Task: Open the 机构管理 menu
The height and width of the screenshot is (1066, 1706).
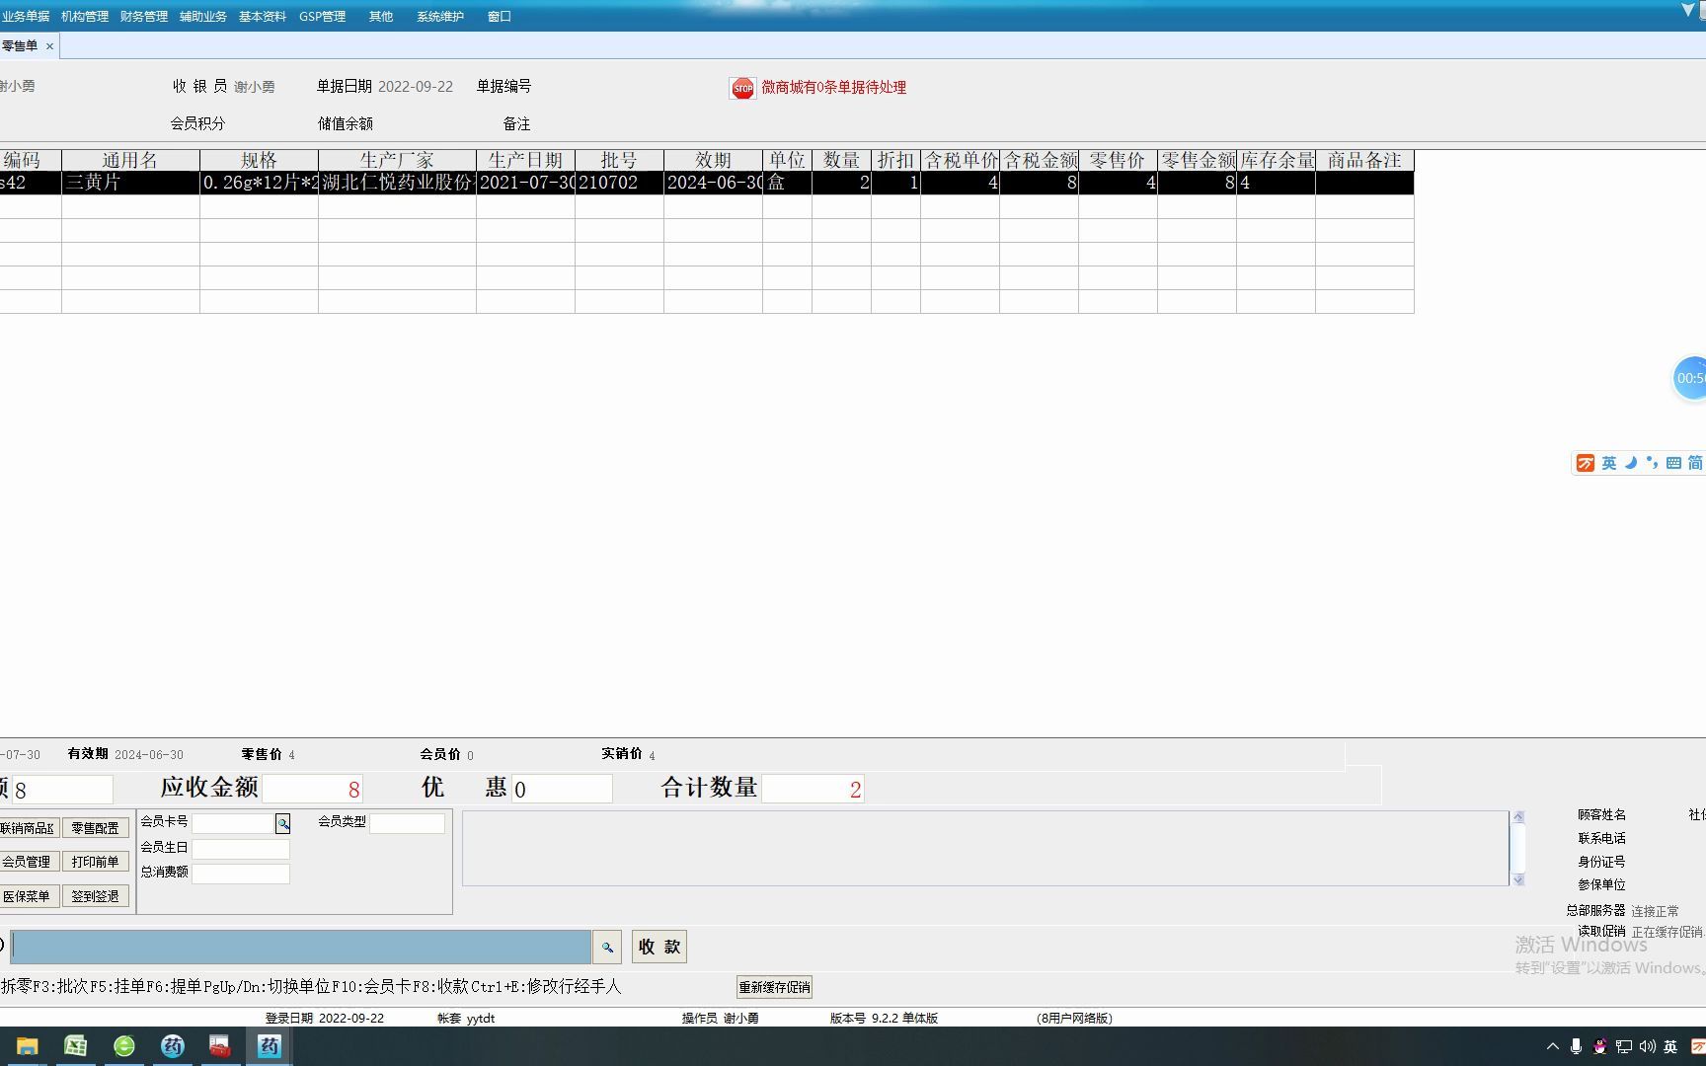Action: tap(85, 17)
